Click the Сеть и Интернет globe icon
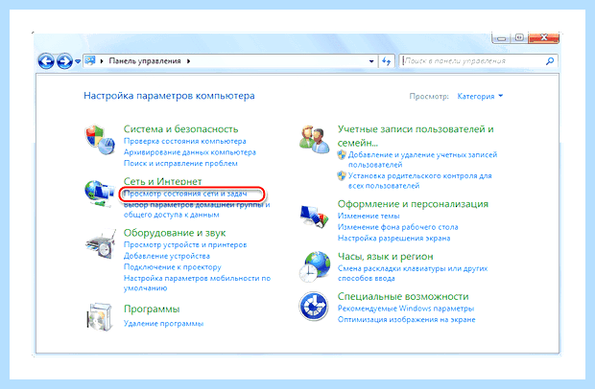Viewport: 595px width, 389px height. pyautogui.click(x=100, y=194)
